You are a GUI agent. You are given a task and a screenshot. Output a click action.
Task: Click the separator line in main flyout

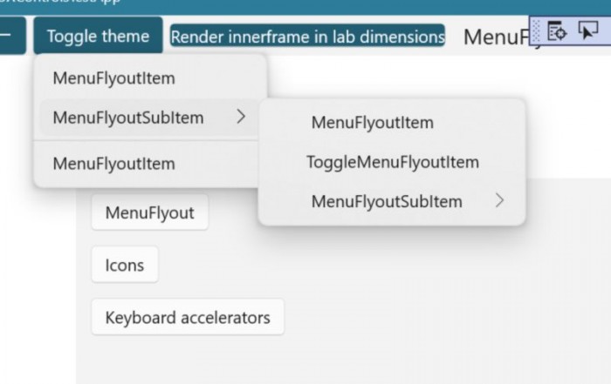coord(148,141)
